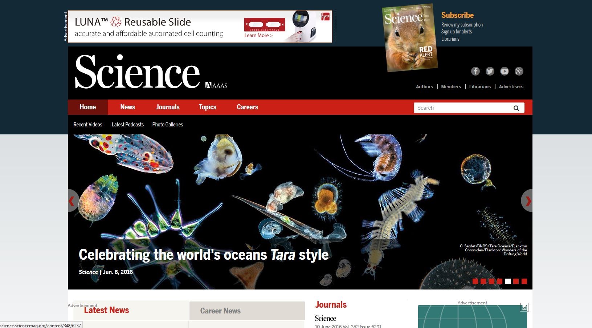Open Recent Videos link

point(88,125)
